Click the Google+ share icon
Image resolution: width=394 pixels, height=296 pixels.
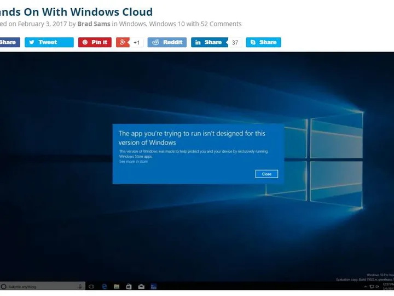point(123,42)
